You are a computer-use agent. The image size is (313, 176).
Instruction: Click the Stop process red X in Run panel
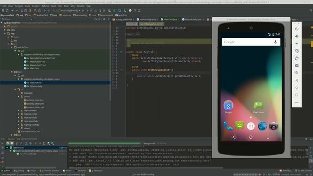tap(2, 162)
